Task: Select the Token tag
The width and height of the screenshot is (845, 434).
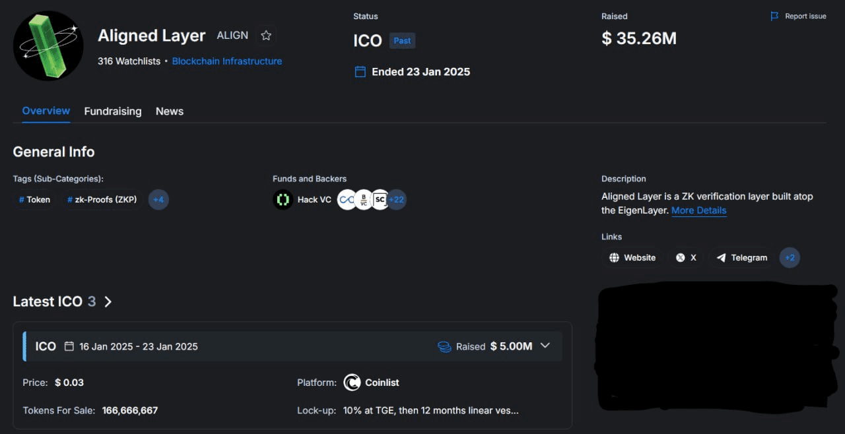Action: [34, 199]
